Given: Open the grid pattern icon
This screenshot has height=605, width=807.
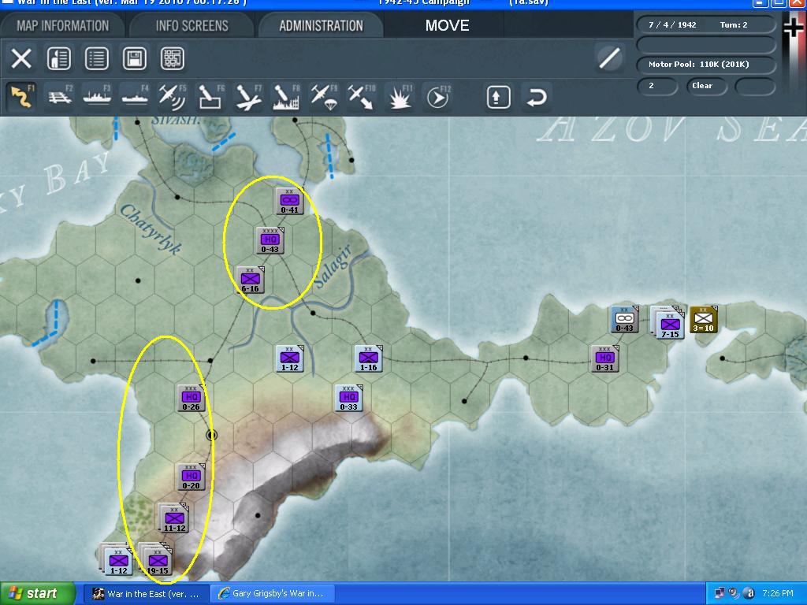Looking at the screenshot, I should tap(173, 58).
